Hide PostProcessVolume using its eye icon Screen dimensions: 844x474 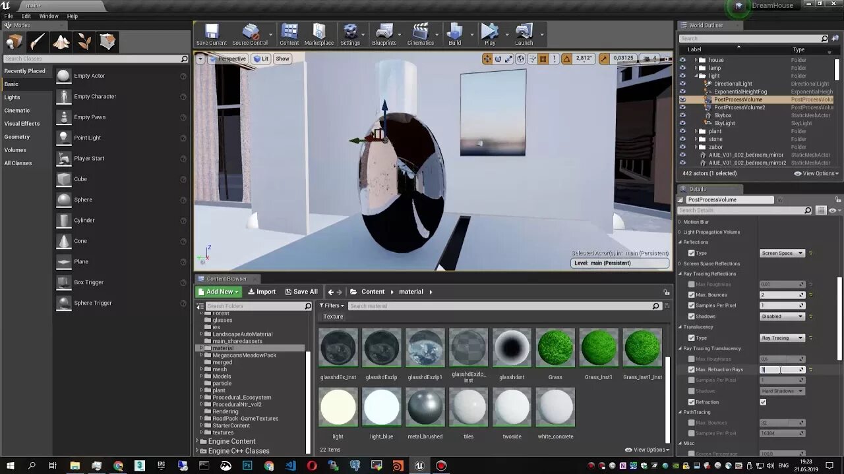(682, 99)
